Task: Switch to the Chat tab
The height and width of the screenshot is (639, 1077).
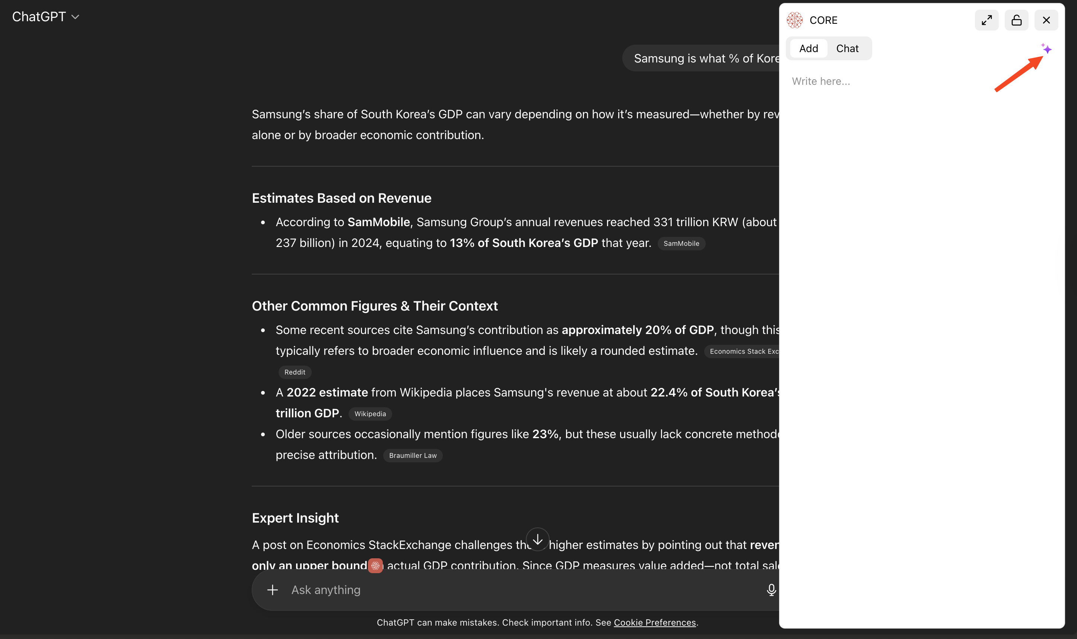Action: click(x=847, y=49)
